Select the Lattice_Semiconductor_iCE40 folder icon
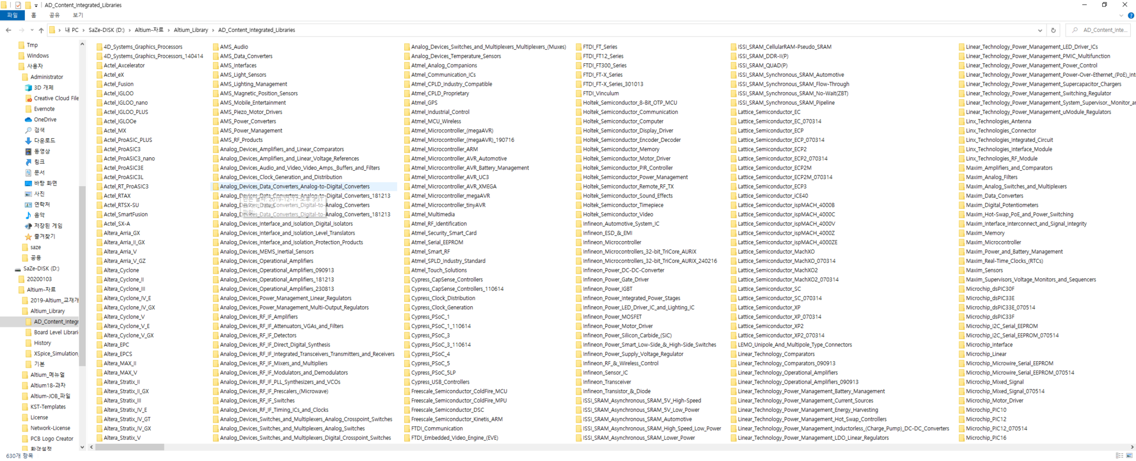 (x=734, y=196)
